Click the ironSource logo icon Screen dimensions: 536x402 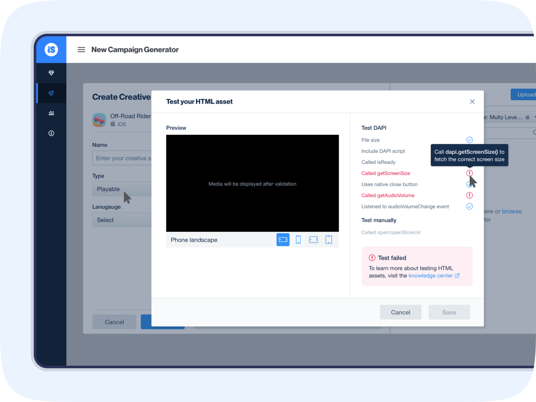point(51,50)
